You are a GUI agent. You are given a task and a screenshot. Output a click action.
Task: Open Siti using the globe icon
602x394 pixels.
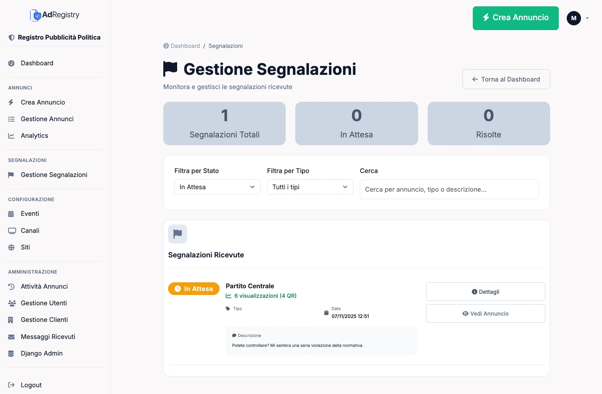(11, 247)
